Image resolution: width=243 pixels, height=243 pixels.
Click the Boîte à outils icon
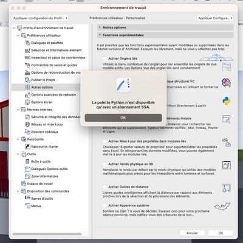point(27,161)
